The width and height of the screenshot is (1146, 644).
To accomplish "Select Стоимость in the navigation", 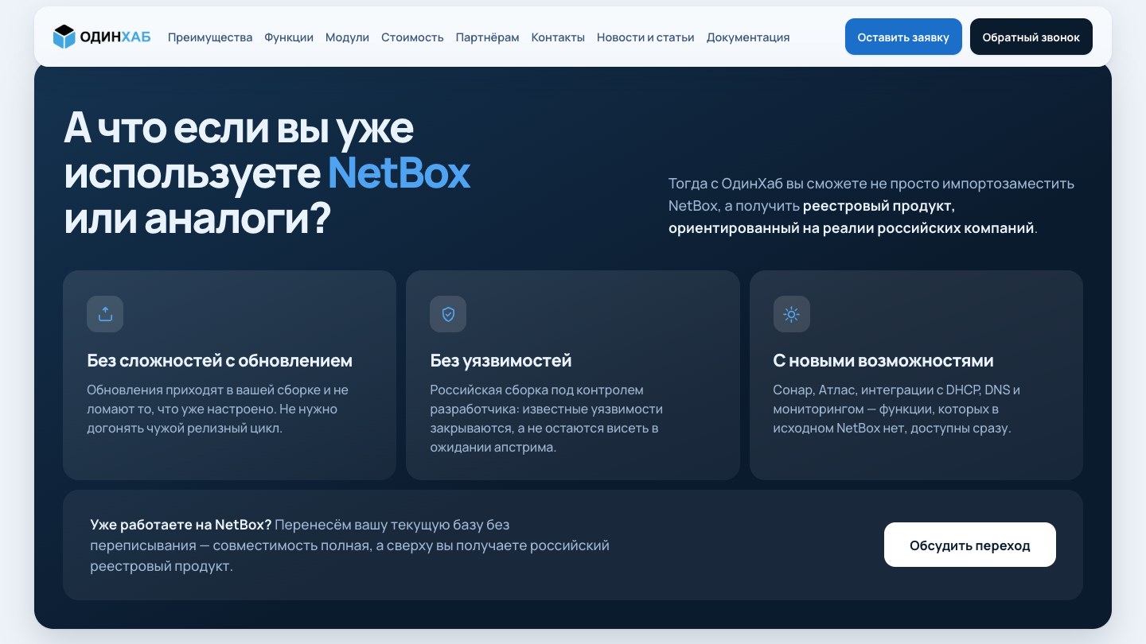I will [412, 37].
